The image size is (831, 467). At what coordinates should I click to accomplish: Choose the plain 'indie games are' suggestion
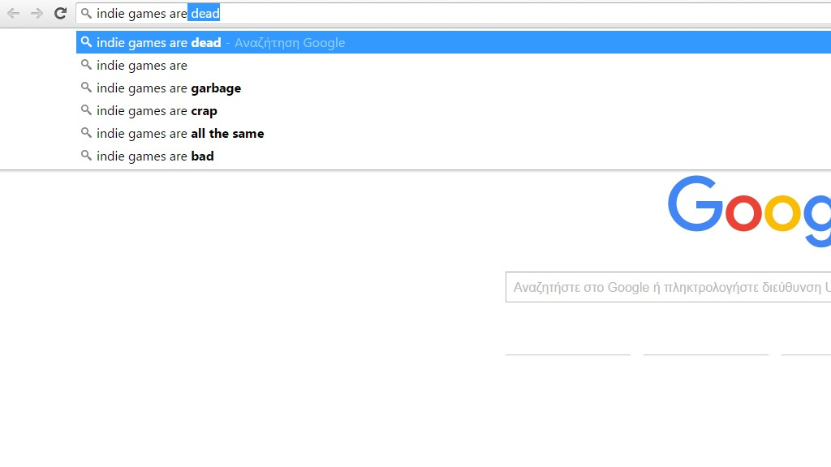click(x=454, y=65)
